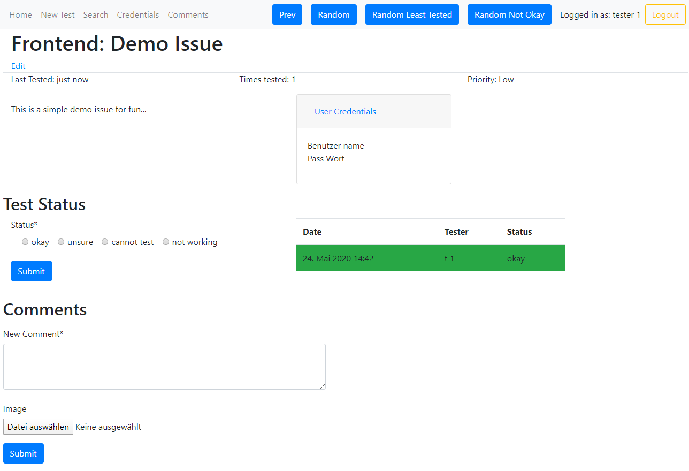This screenshot has width=689, height=471.
Task: Load a Random Least Tested issue
Action: pos(412,15)
